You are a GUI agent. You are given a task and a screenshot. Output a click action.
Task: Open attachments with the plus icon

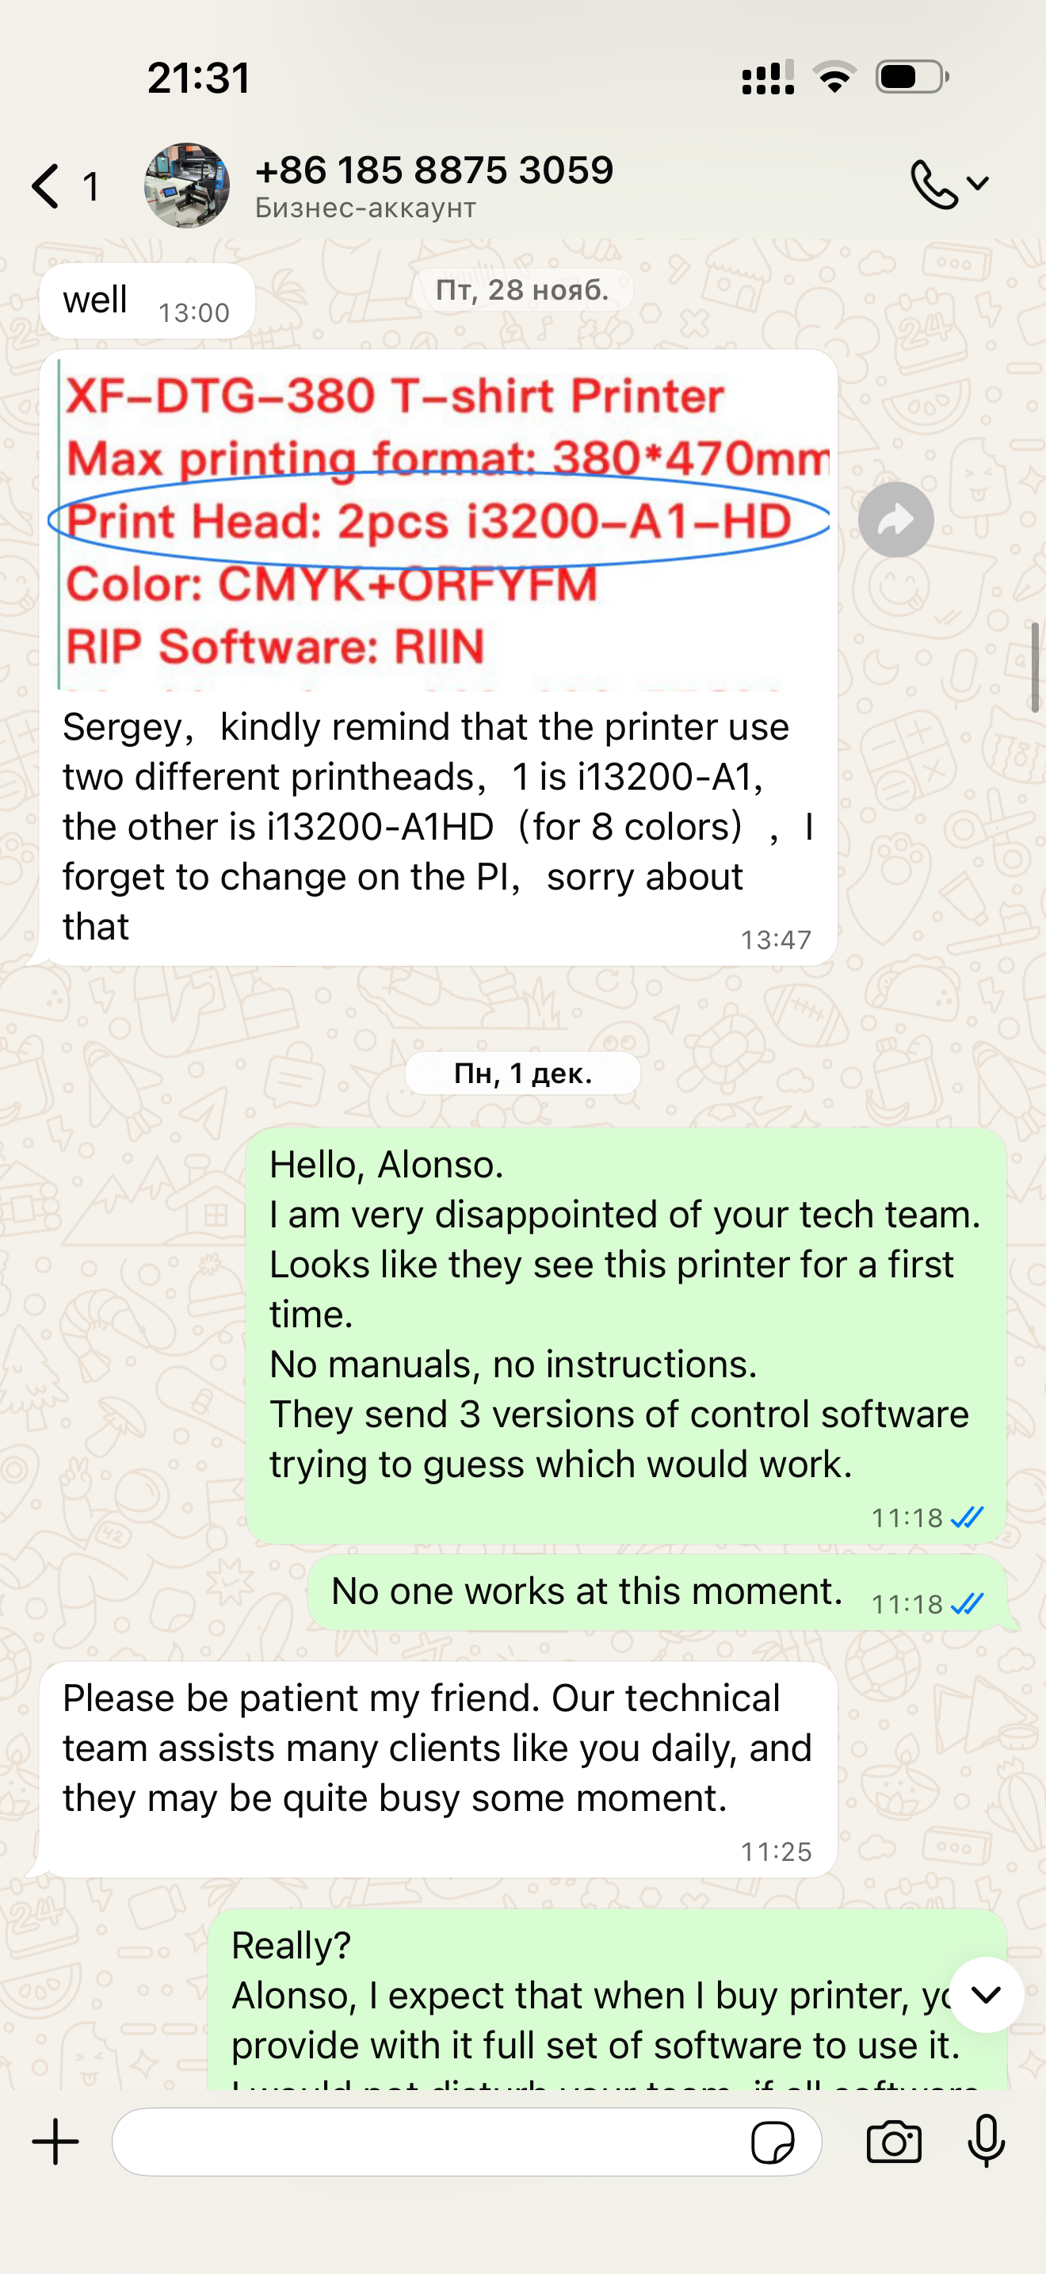click(55, 2142)
